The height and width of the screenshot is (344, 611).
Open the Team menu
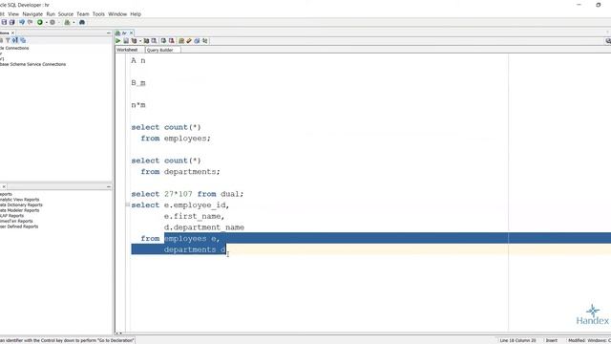(x=83, y=14)
